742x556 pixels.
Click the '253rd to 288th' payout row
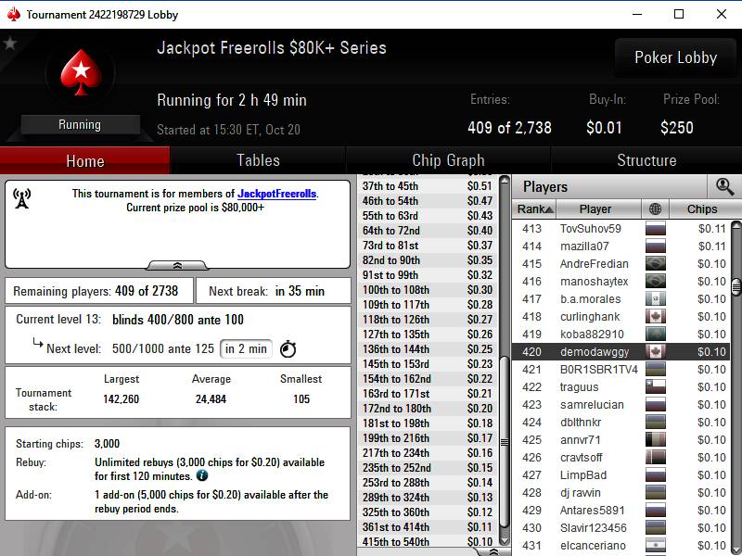tap(428, 483)
